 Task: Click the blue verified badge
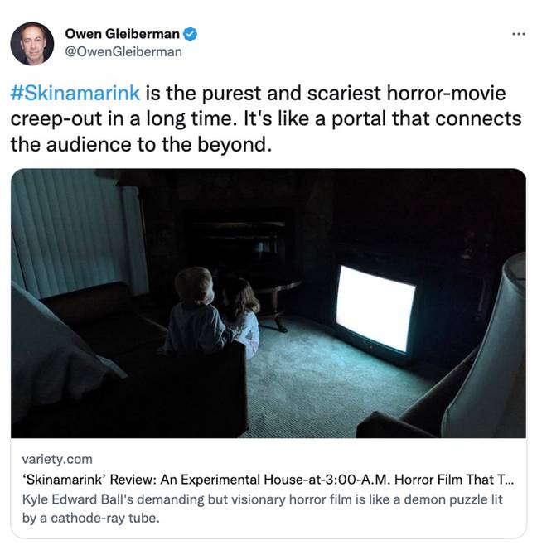(x=191, y=34)
